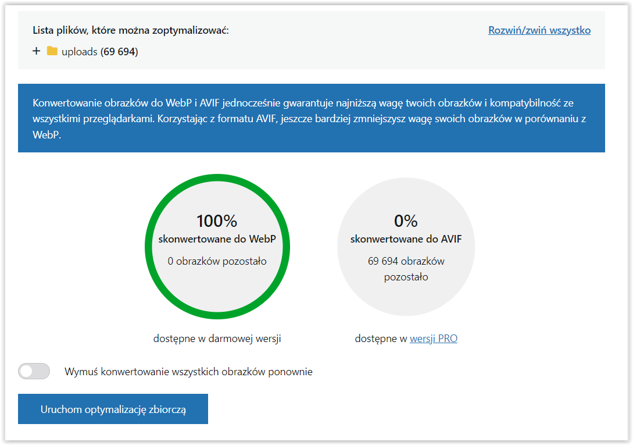Select the uploads (69 694) folder label
The width and height of the screenshot is (633, 445).
click(x=100, y=52)
